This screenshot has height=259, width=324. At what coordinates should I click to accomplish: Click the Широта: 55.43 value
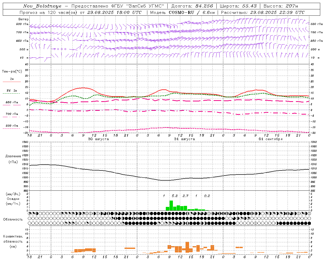pyautogui.click(x=238, y=6)
